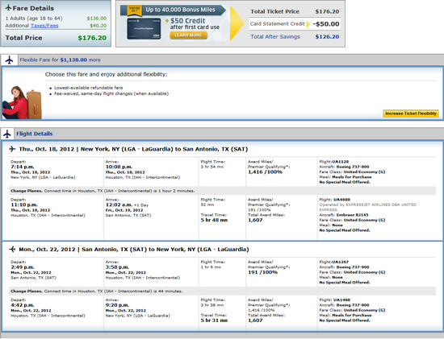The width and height of the screenshot is (444, 339).
Task: Click the Total After Savings text
Action: pyautogui.click(x=275, y=37)
